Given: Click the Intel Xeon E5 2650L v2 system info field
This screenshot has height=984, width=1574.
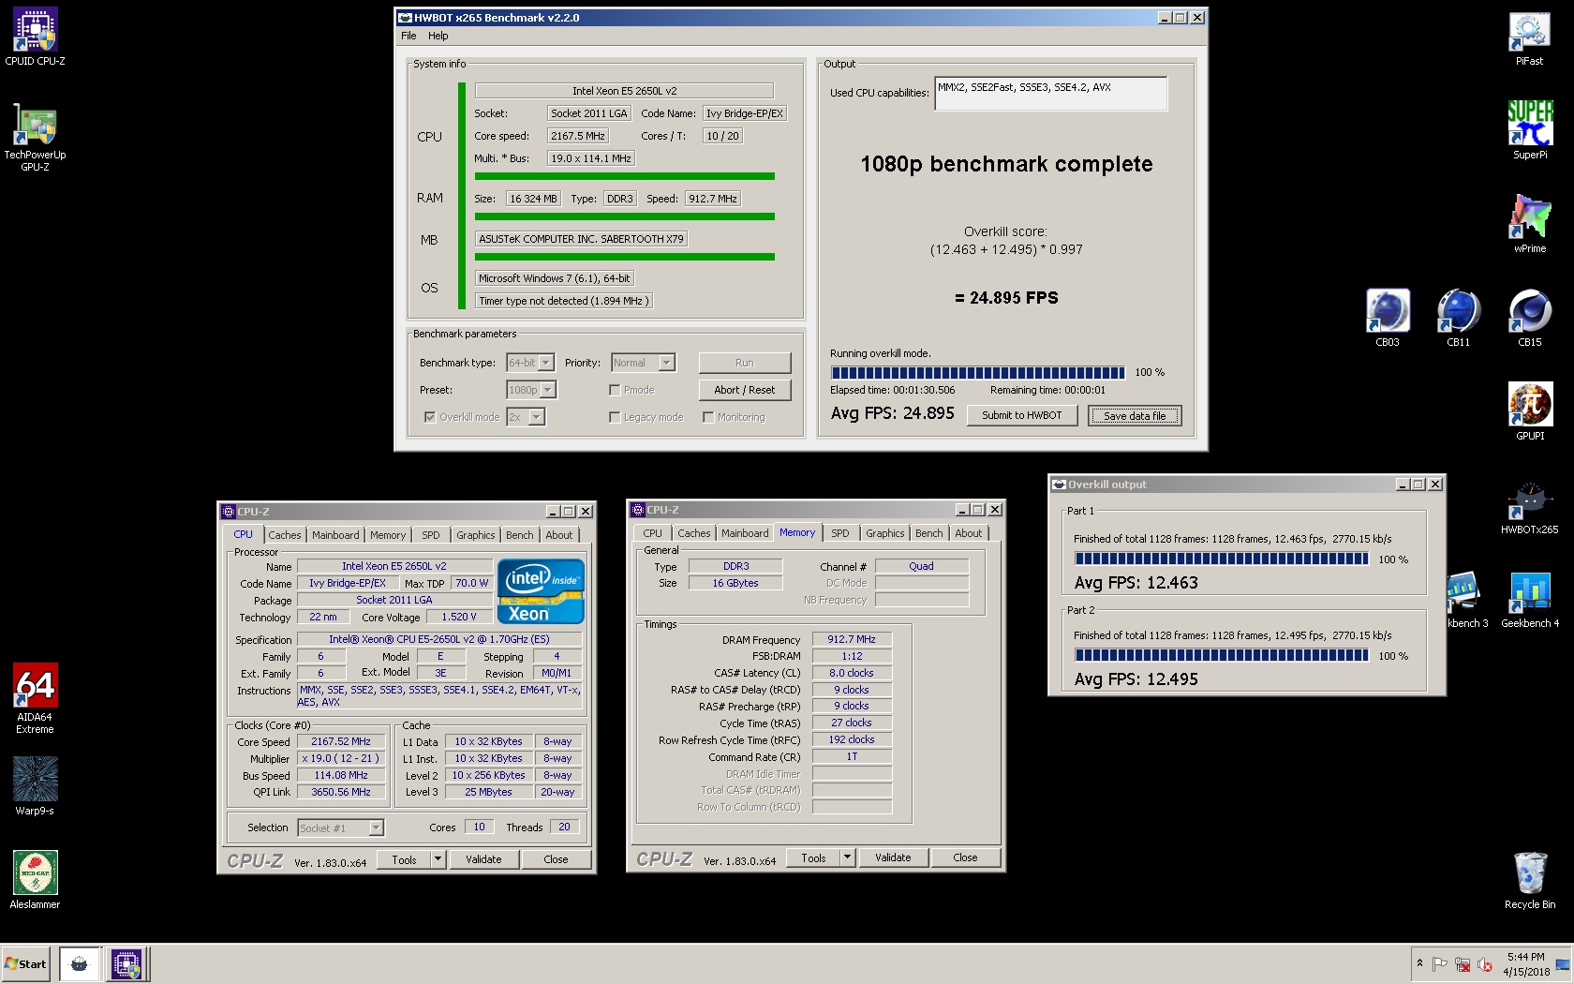Looking at the screenshot, I should 624,91.
